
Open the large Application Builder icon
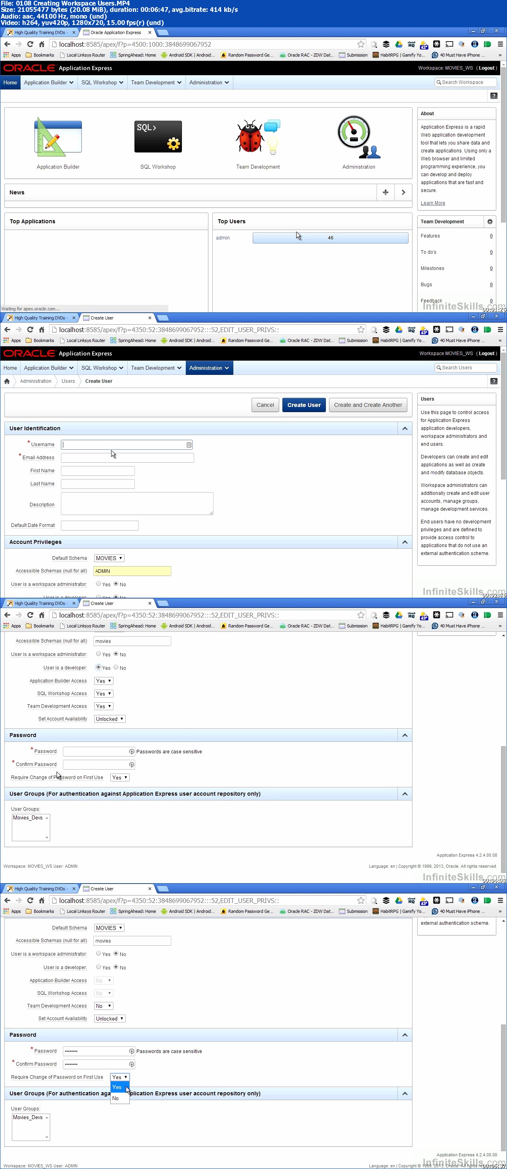click(58, 137)
